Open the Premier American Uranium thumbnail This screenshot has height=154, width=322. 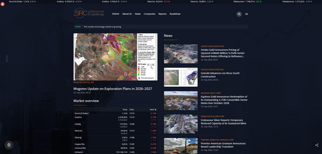tap(181, 146)
